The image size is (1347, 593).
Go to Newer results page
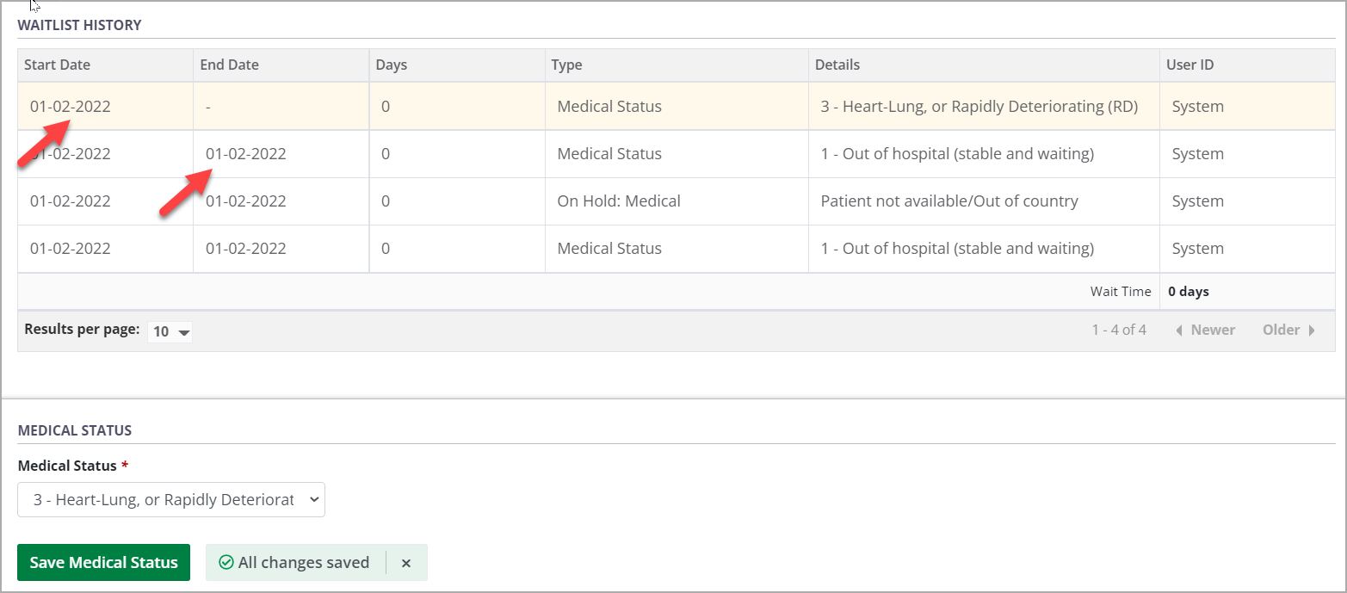point(1205,330)
